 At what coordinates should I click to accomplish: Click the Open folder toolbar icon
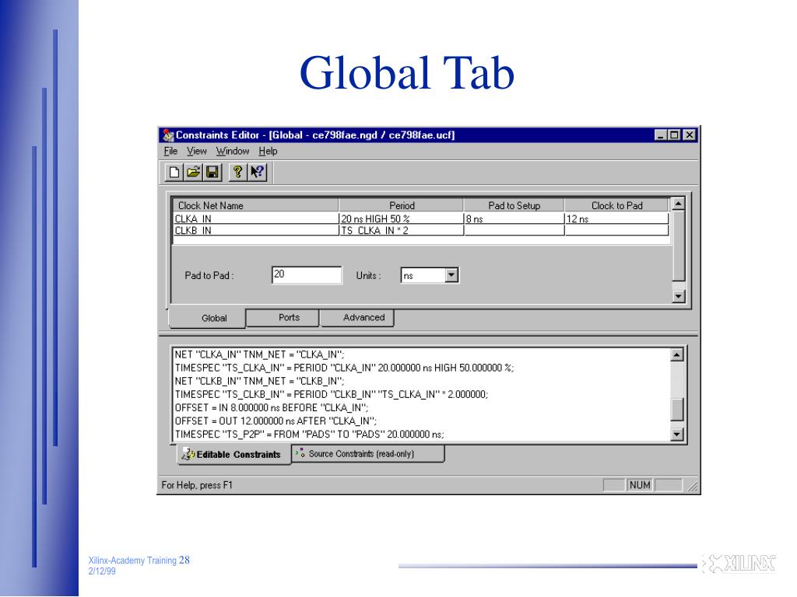193,172
